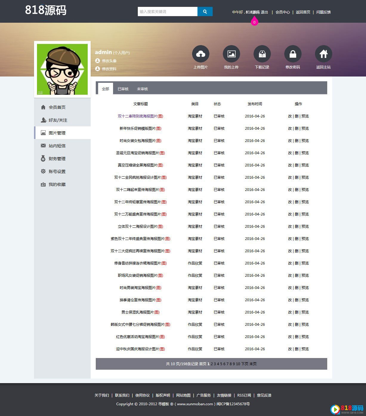Click the user avatar picture
366x416 pixels.
click(x=62, y=69)
